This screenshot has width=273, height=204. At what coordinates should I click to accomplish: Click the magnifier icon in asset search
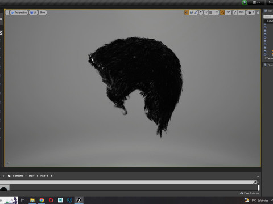(x=255, y=182)
